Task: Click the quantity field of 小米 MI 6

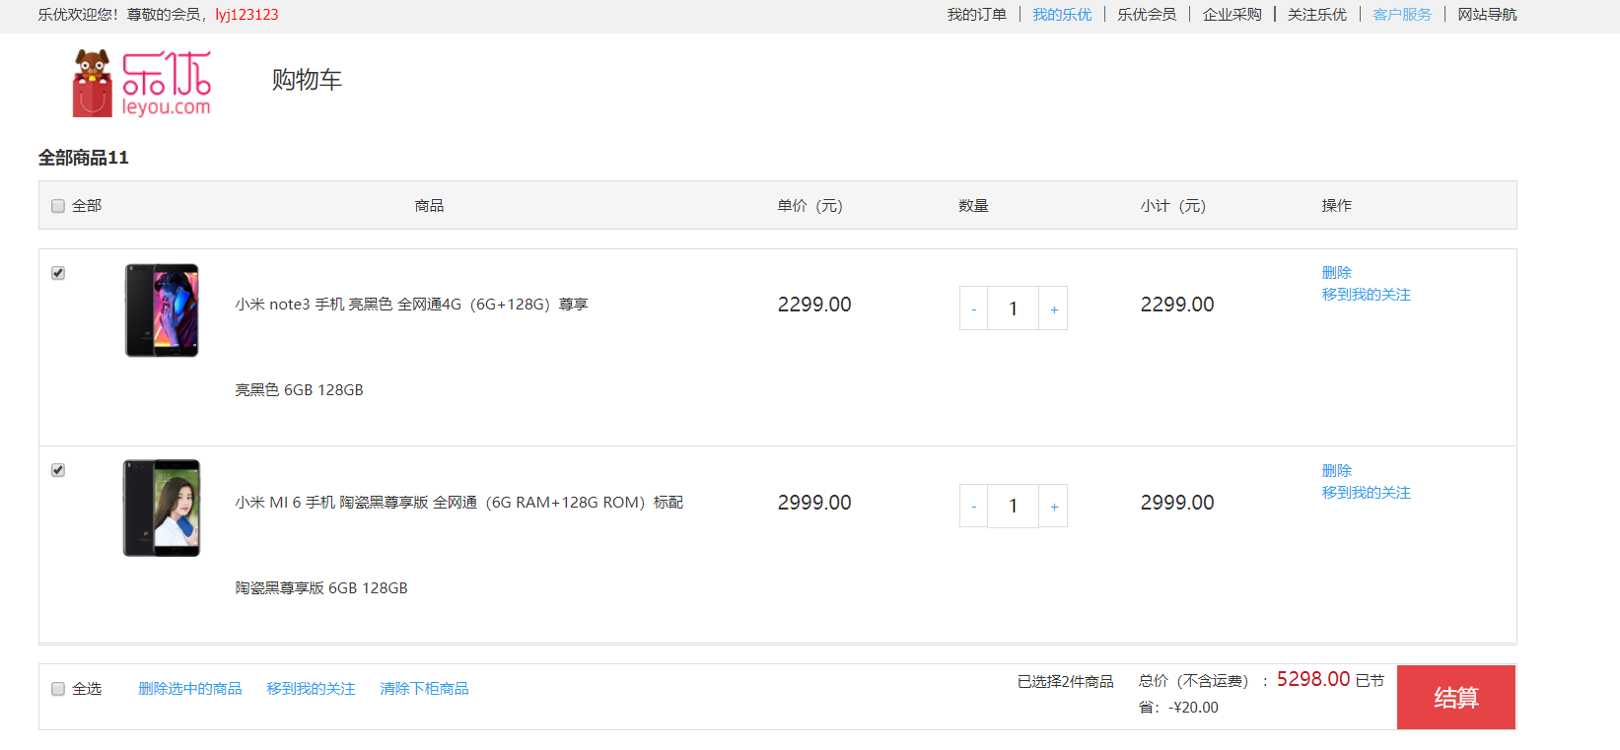Action: [1013, 506]
